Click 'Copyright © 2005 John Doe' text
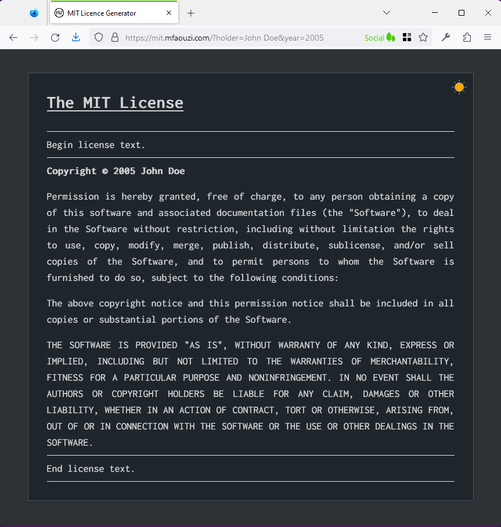 [116, 171]
